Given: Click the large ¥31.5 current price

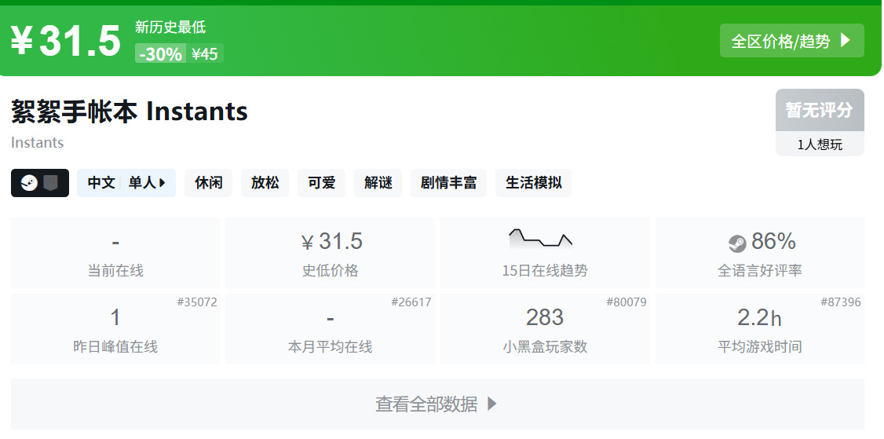Looking at the screenshot, I should [66, 41].
